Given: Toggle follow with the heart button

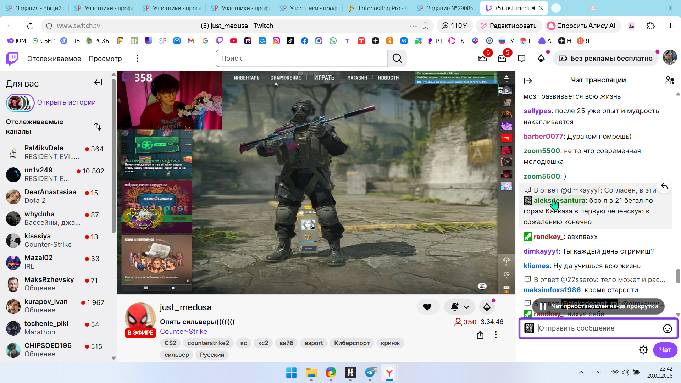Looking at the screenshot, I should click(x=427, y=307).
